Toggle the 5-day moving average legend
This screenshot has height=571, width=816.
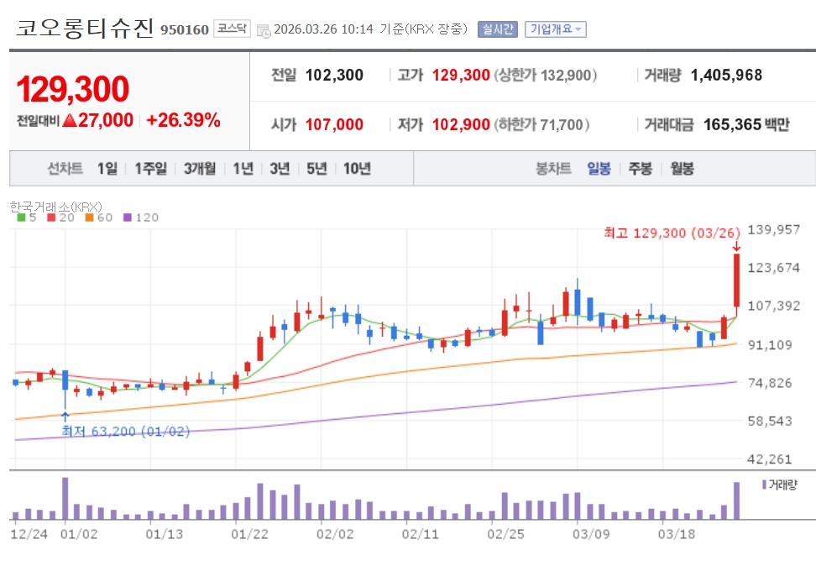[x=27, y=217]
